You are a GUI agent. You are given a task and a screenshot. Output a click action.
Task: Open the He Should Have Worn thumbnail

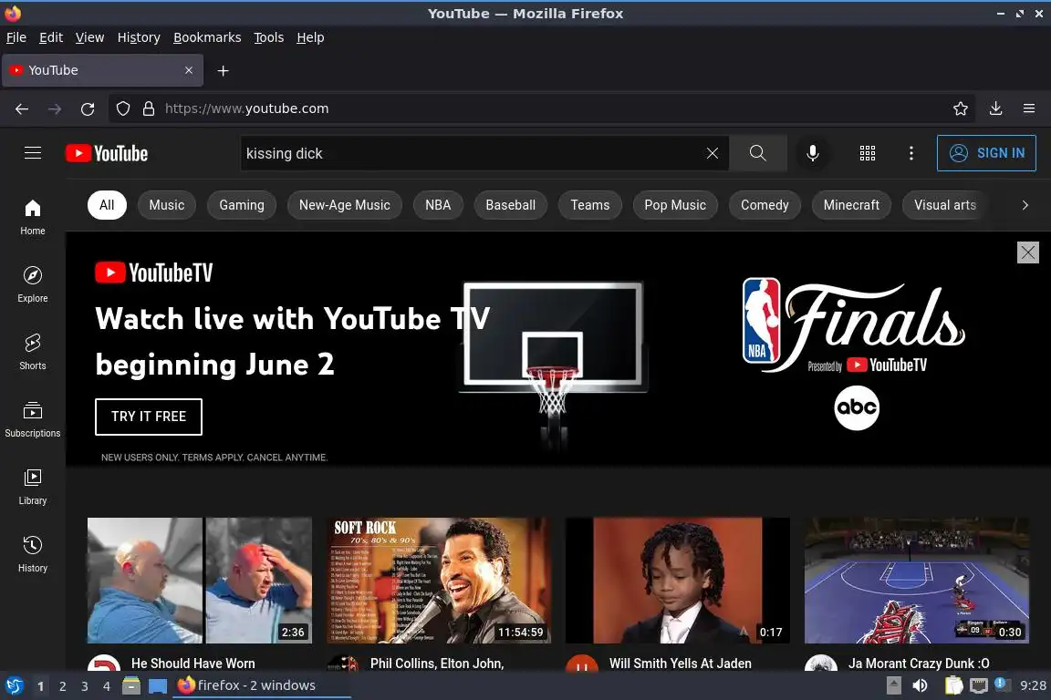click(x=200, y=580)
